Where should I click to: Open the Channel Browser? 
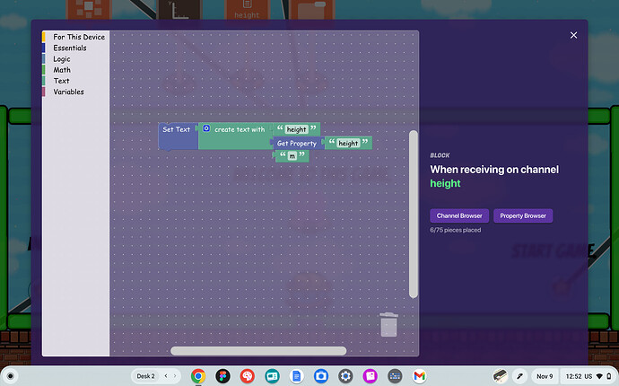tap(458, 215)
